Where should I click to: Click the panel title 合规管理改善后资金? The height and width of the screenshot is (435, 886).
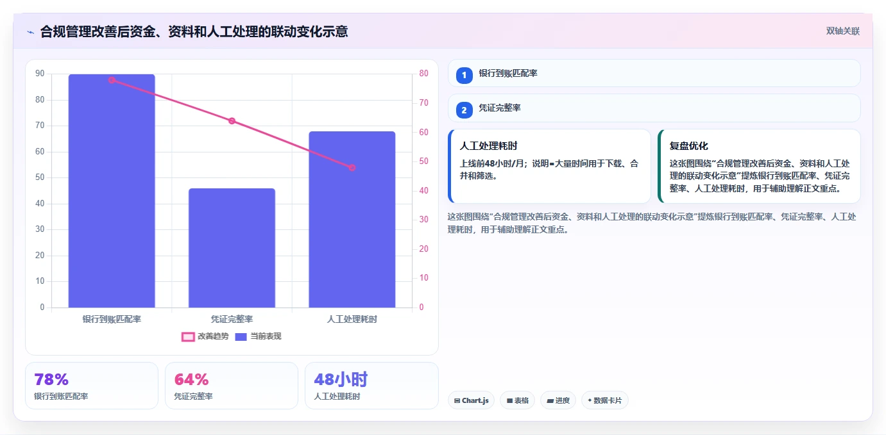(x=194, y=31)
